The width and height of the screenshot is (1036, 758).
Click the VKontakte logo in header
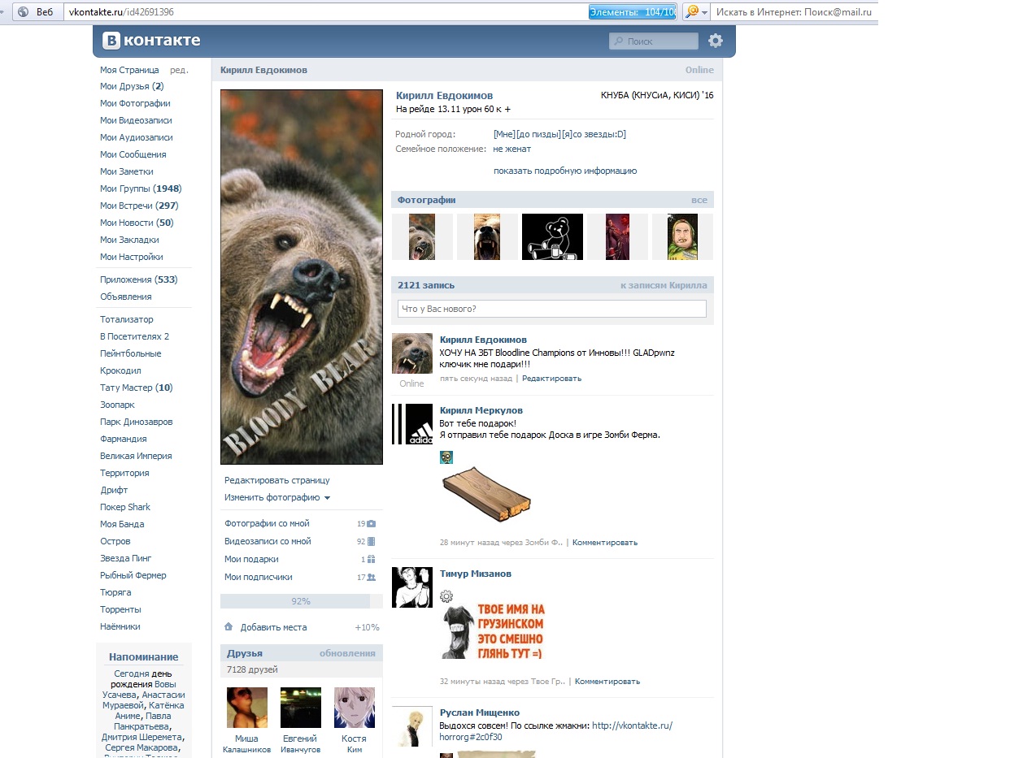pos(151,41)
